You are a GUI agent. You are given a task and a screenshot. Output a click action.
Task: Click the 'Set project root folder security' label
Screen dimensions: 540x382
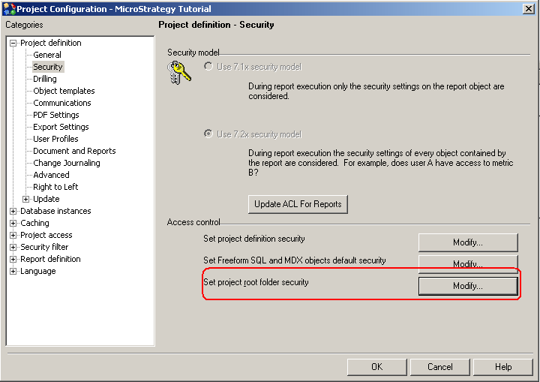coord(256,282)
